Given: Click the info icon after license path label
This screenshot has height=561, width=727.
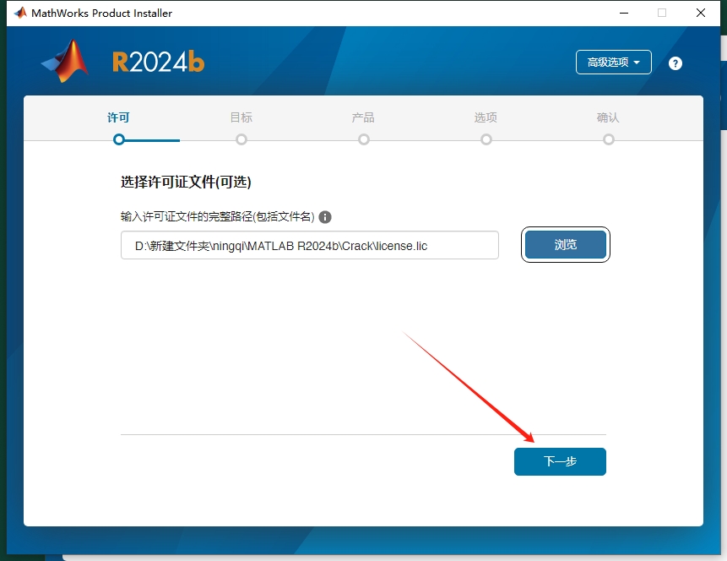Looking at the screenshot, I should [x=325, y=217].
